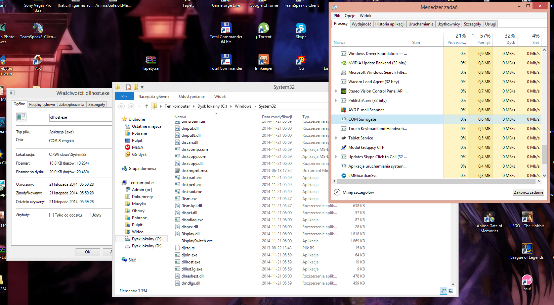
Task: Check the 'Ukryty' attribute checkbox
Action: pos(88,215)
